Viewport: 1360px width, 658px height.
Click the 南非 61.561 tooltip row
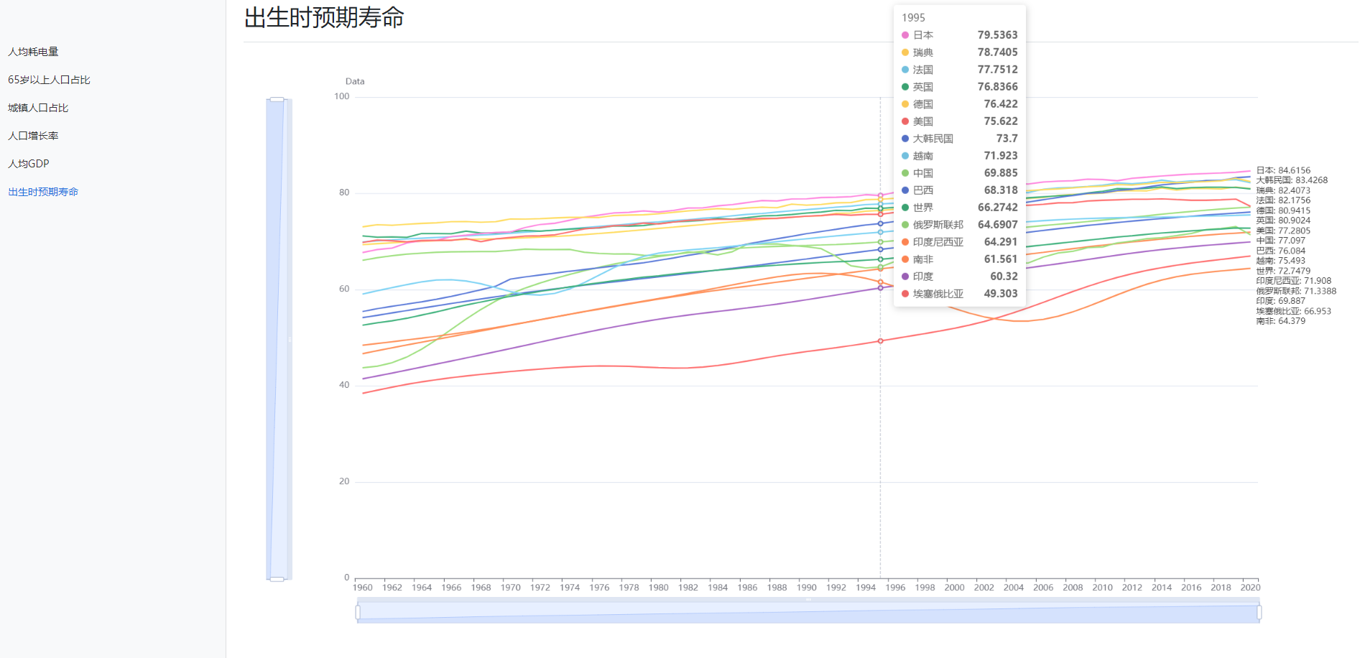tap(960, 259)
